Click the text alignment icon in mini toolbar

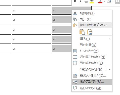point(86,1)
